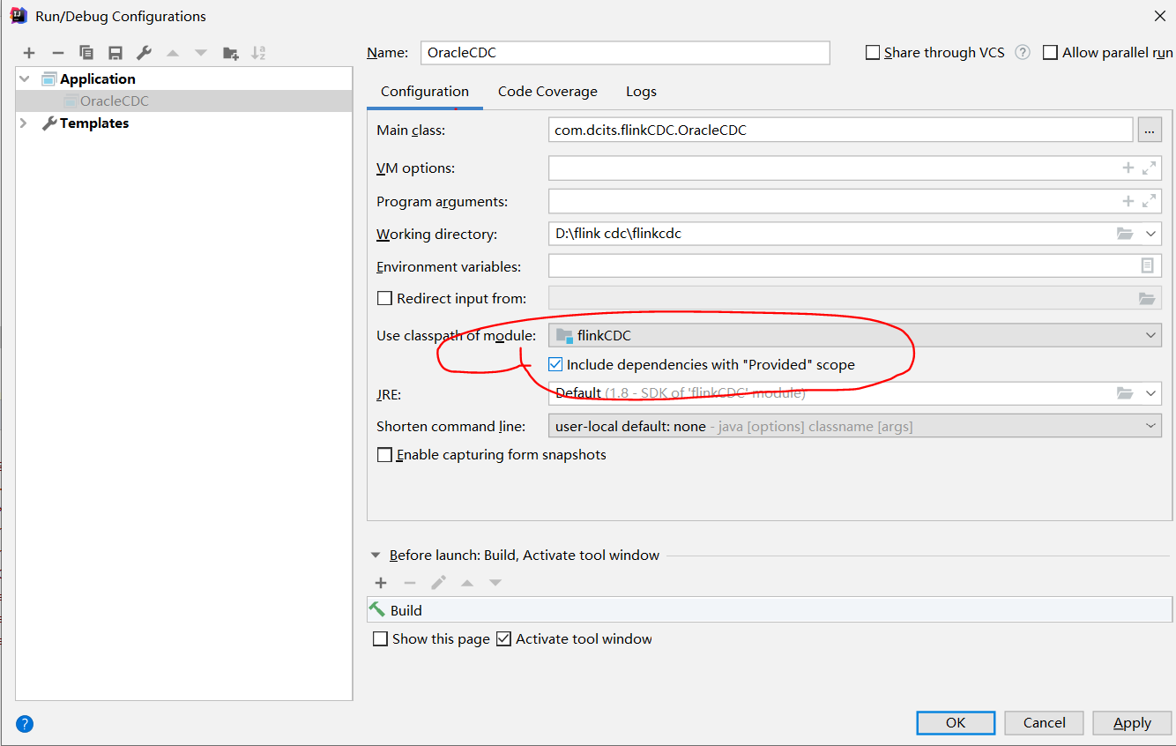Switch to Code Coverage tab
This screenshot has width=1176, height=746.
click(x=547, y=92)
